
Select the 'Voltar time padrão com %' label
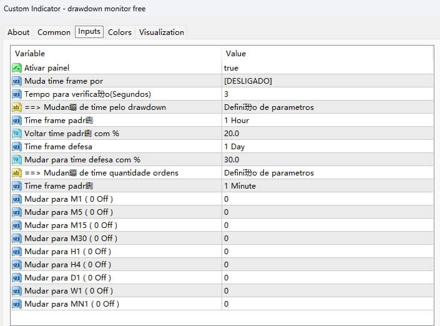tap(72, 134)
